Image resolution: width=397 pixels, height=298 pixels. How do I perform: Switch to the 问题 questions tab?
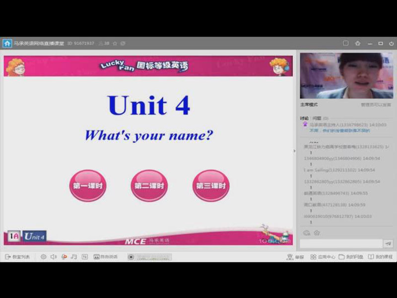(317, 118)
